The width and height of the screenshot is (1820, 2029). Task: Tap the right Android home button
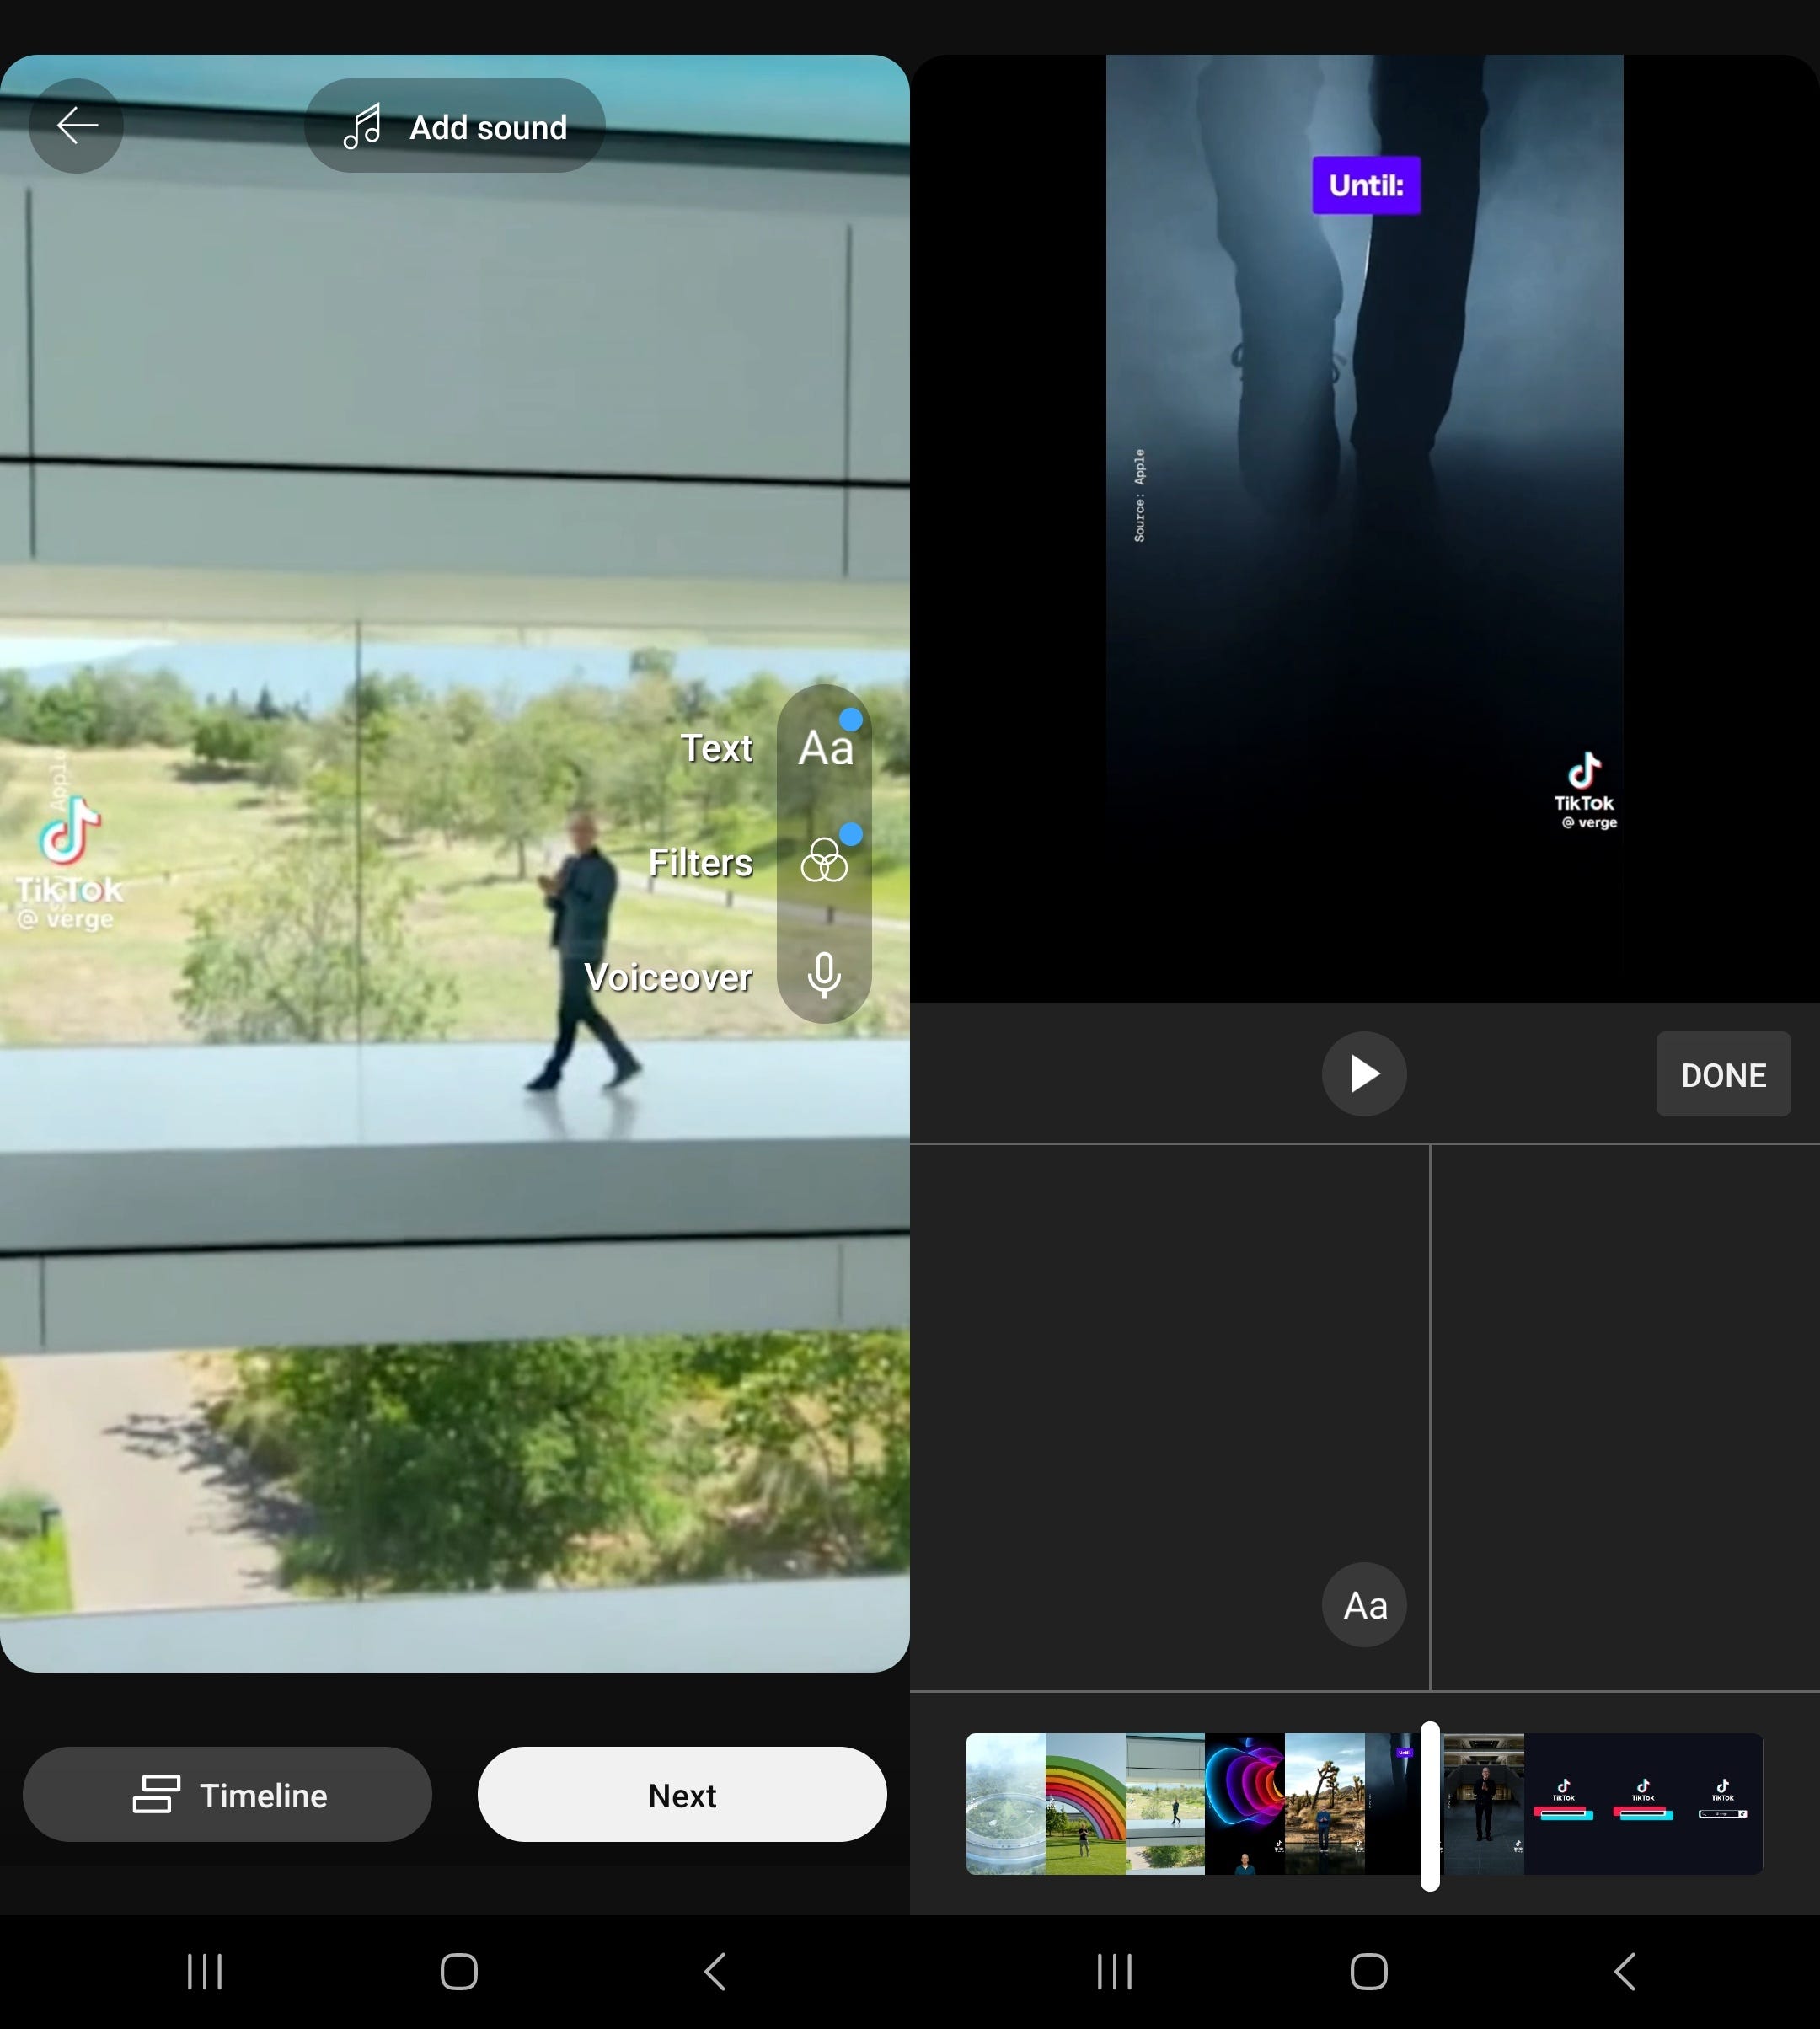(1368, 1972)
